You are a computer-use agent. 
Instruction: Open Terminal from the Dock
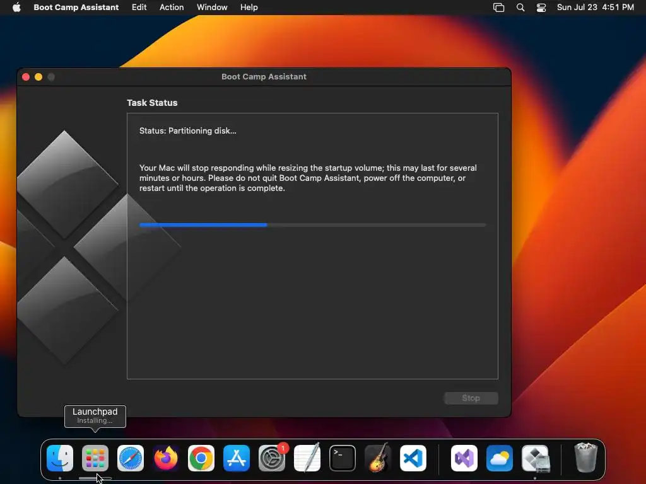(x=343, y=458)
